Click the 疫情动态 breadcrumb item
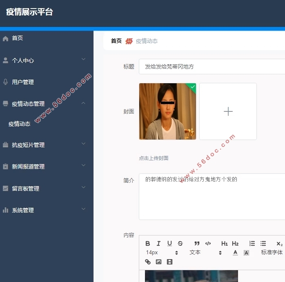The height and width of the screenshot is (282, 285). pos(147,41)
